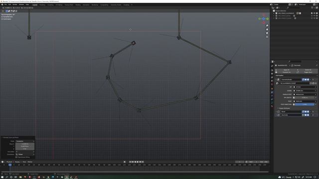Switch to the Layout workspace tab
The image size is (319, 179).
coord(35,4)
